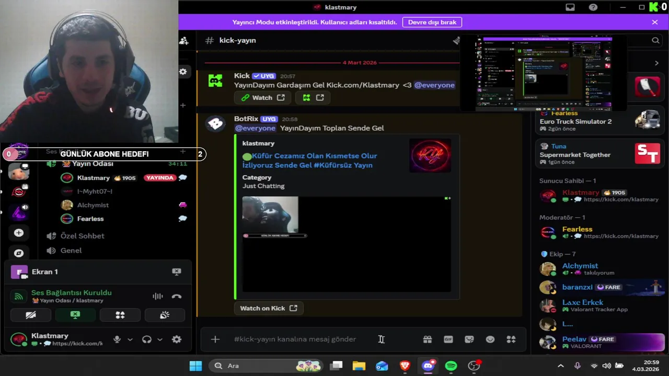Click the Kick logo button beside Watch
The image size is (669, 376).
click(313, 98)
